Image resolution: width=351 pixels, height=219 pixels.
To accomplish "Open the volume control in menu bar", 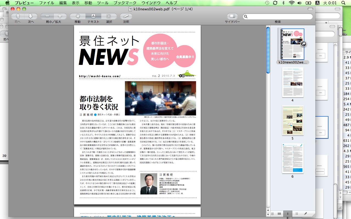I will (299, 3).
